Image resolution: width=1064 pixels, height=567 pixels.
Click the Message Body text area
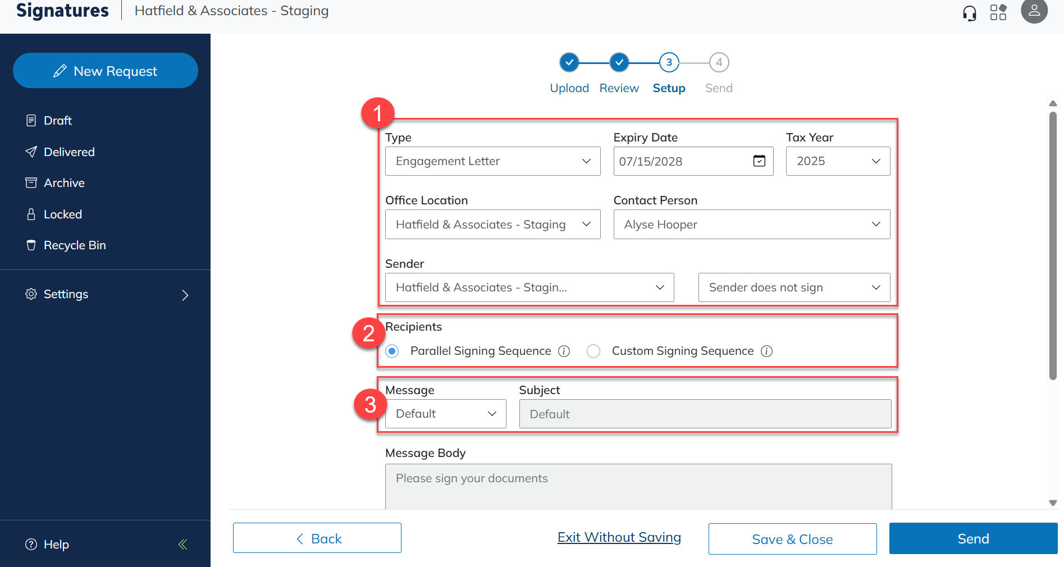(x=638, y=486)
